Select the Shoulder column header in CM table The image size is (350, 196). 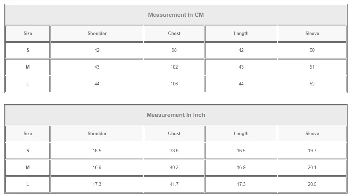pos(97,34)
